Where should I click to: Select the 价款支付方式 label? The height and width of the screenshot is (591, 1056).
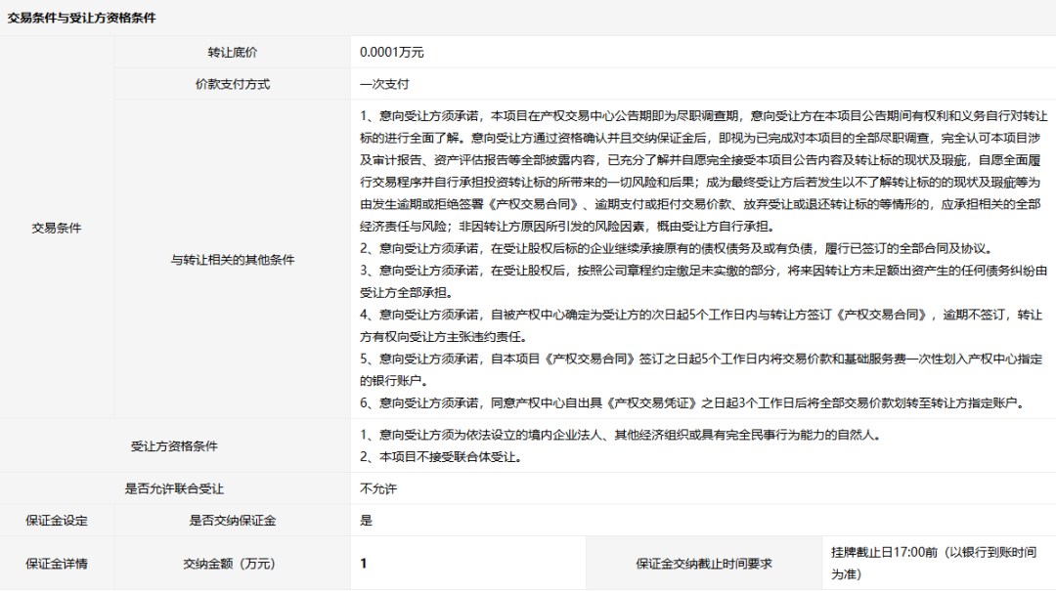pos(233,84)
